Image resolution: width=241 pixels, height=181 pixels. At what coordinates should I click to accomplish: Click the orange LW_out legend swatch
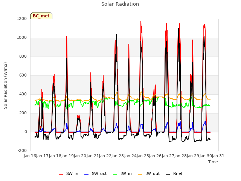tap(140, 174)
